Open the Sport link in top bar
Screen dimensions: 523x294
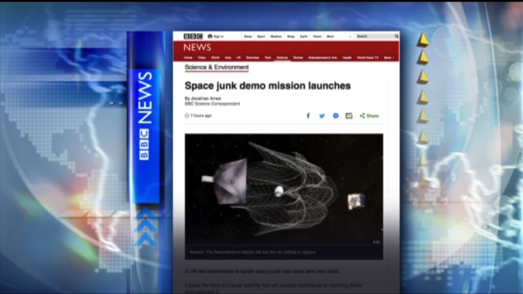coord(261,37)
